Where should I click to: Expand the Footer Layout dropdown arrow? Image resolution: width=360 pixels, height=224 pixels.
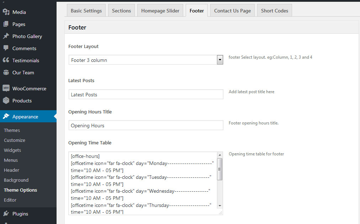tap(220, 60)
